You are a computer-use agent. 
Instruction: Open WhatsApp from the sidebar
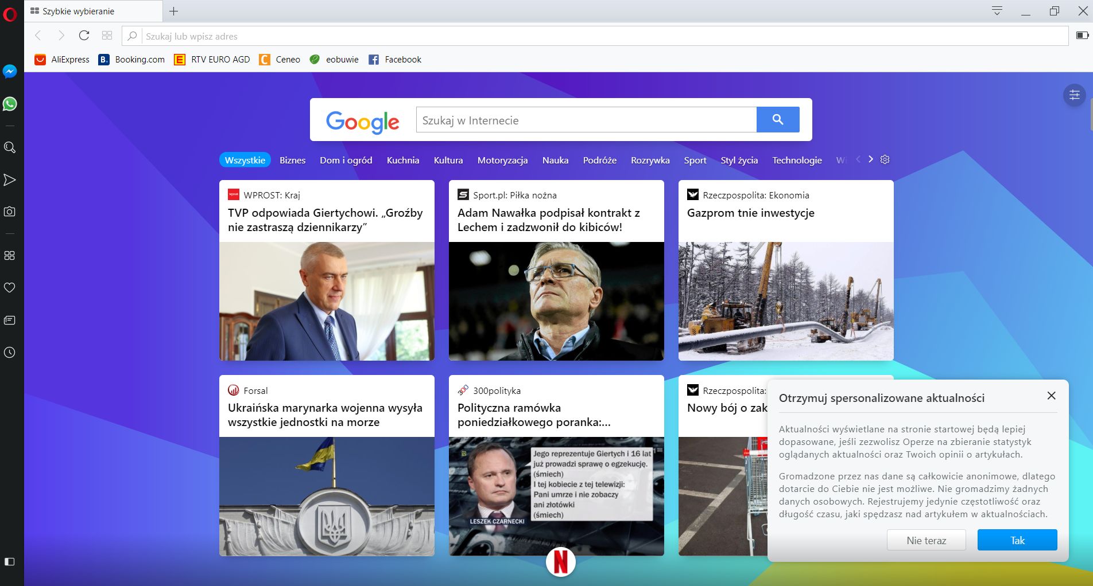coord(10,104)
